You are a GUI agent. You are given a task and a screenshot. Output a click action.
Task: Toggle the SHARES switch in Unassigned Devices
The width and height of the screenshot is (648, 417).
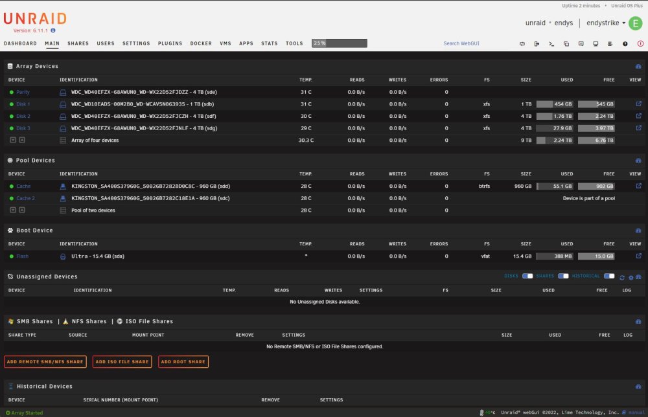[563, 276]
